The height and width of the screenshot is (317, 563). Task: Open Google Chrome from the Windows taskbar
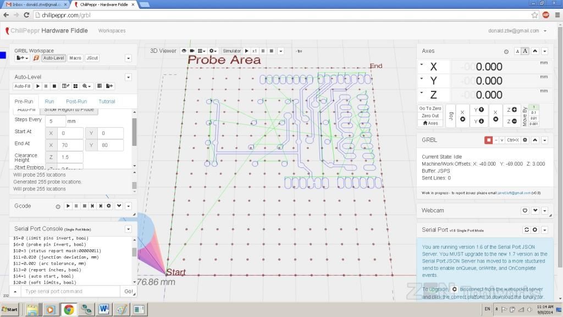coord(69,309)
